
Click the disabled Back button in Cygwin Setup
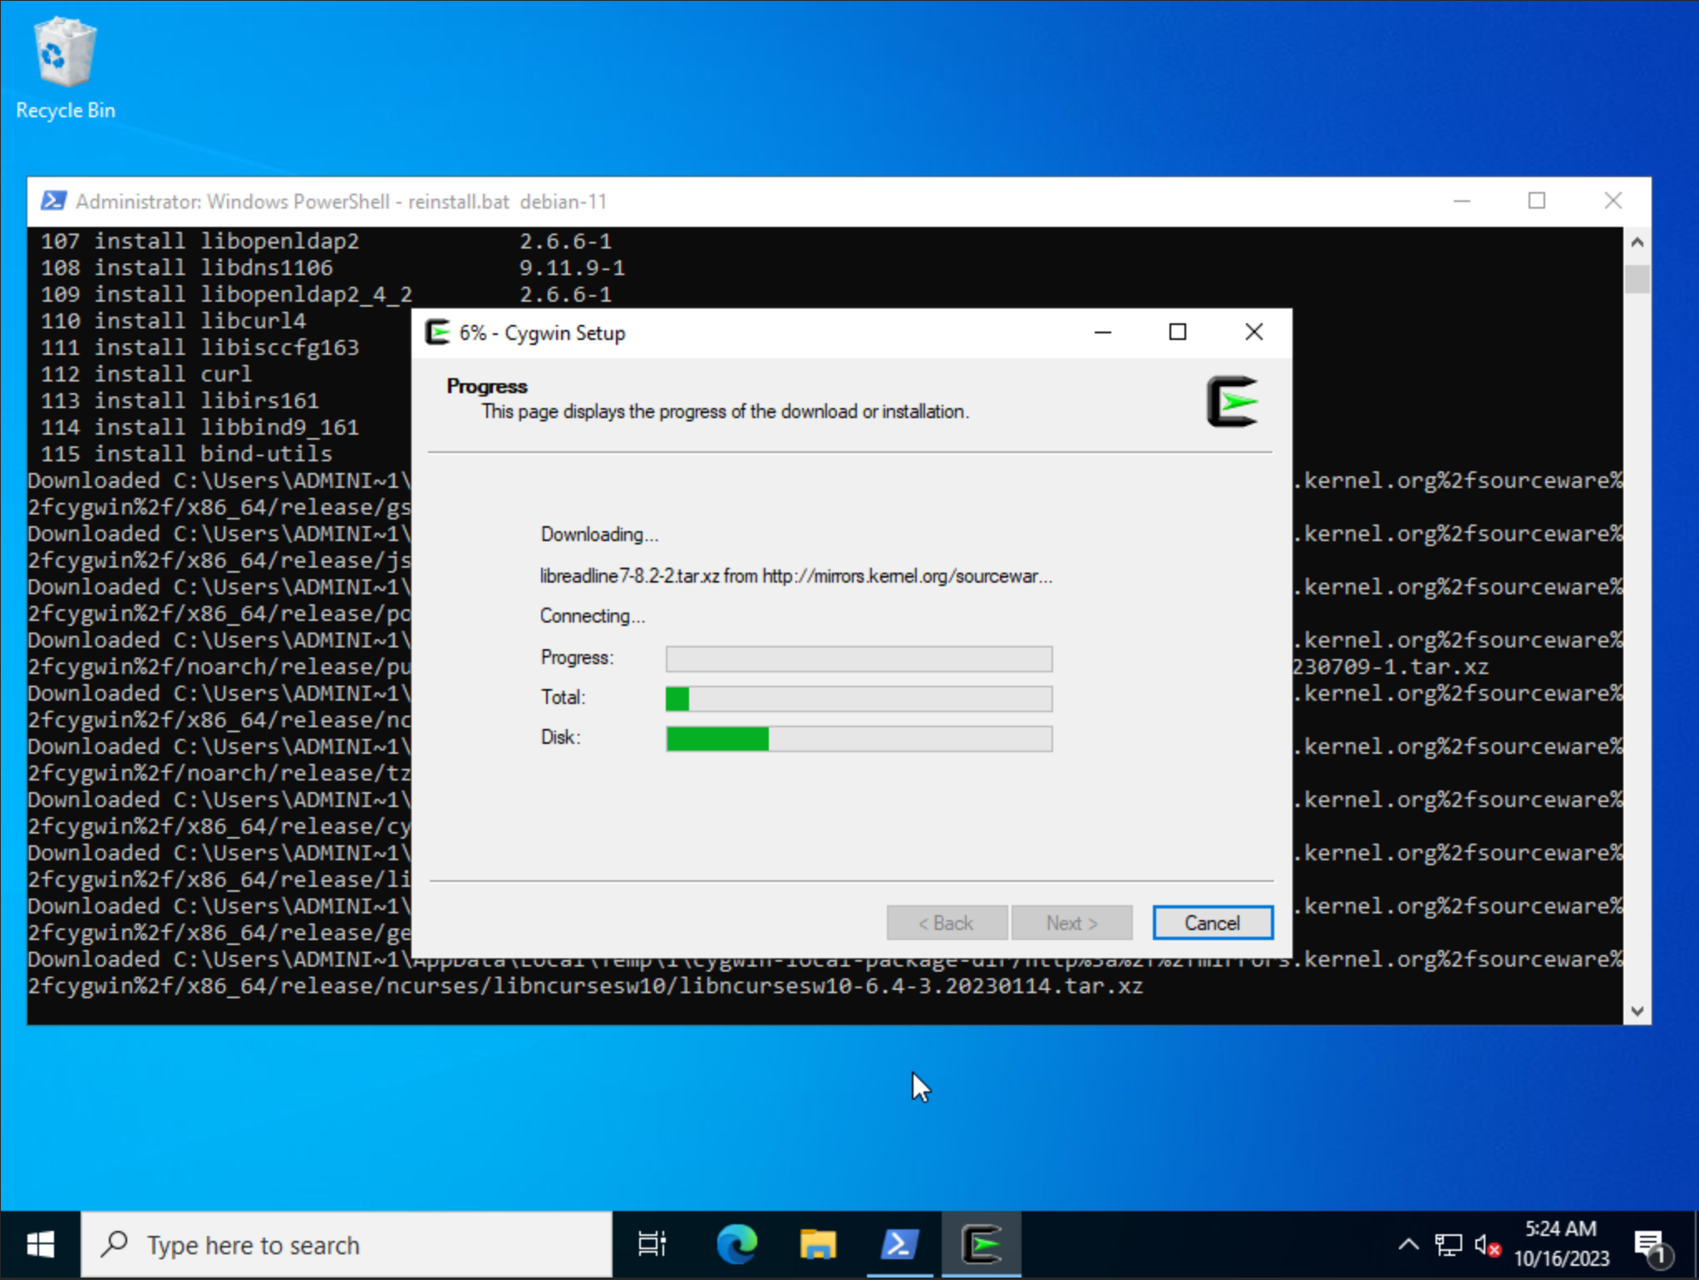pos(947,923)
